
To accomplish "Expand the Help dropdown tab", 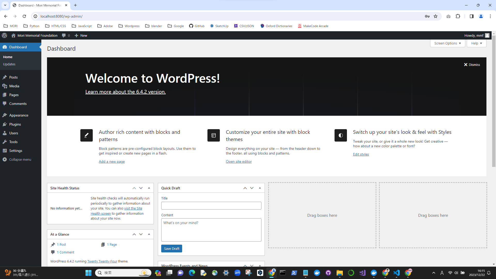I will tap(476, 43).
